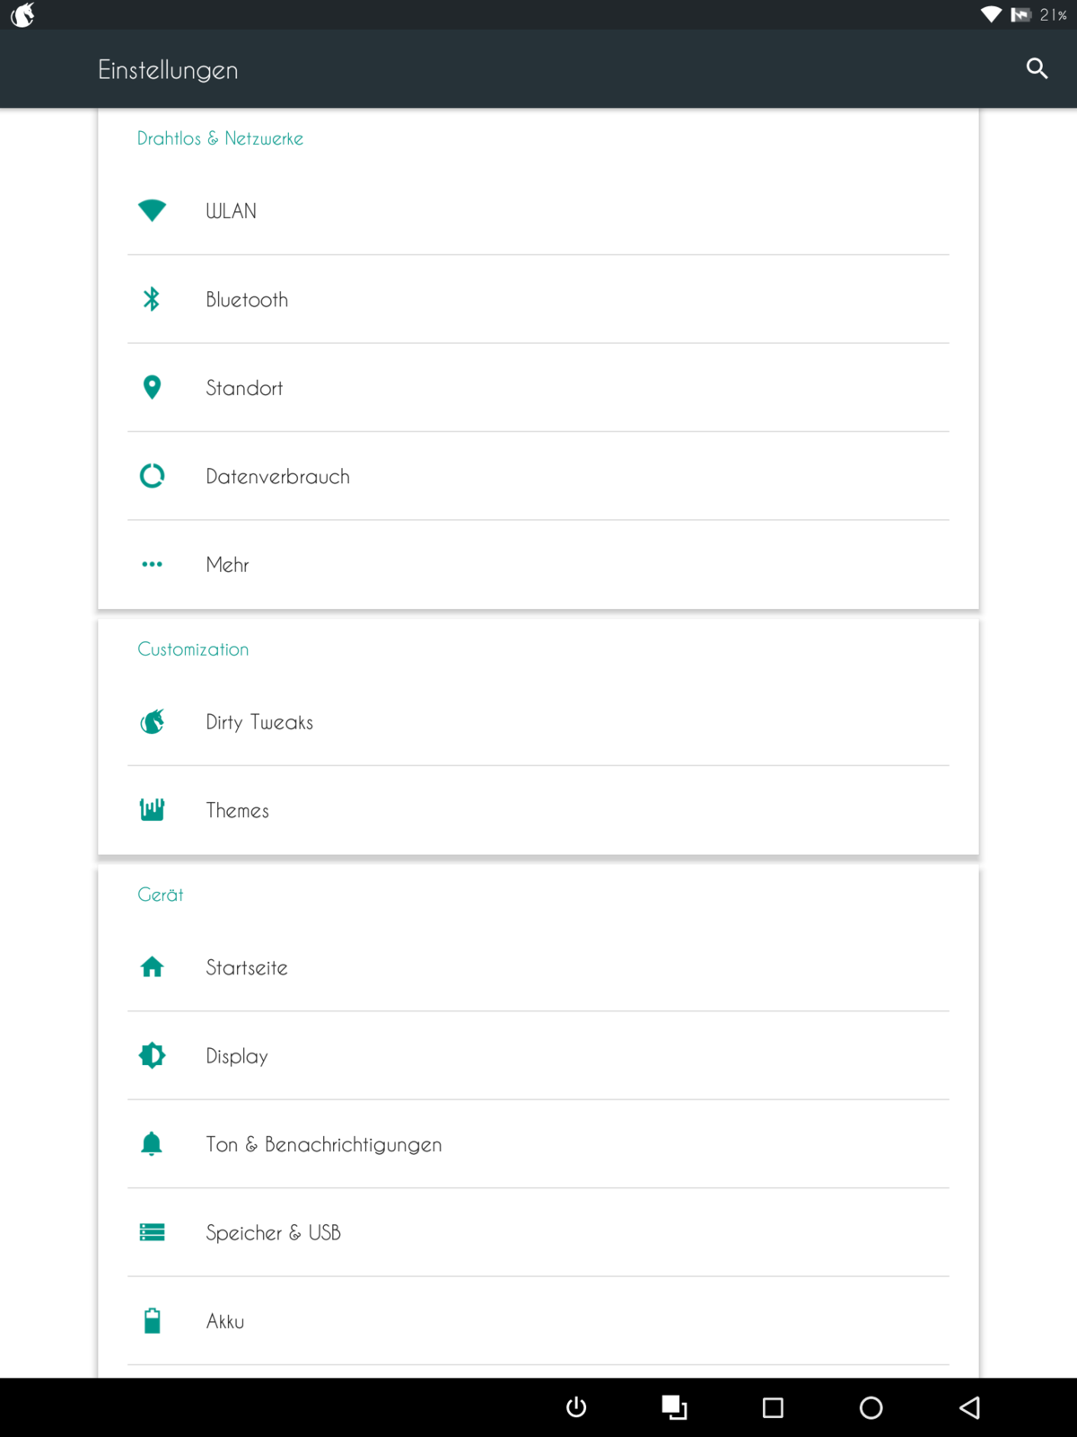Viewport: 1077px width, 1437px height.
Task: Tap the overlapping-squares navigation bar icon
Action: coord(674,1407)
